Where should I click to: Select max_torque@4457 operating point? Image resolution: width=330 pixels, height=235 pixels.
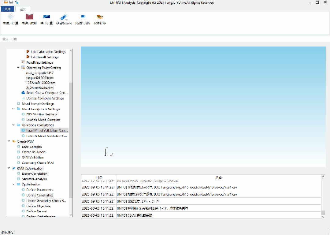(40, 73)
